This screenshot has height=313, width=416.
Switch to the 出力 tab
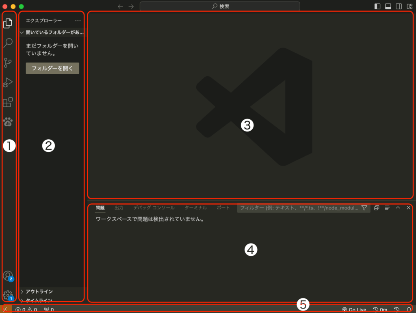click(x=119, y=207)
